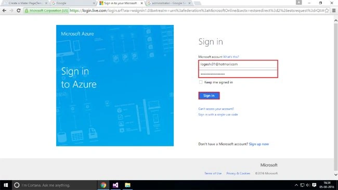Click Sign in with a single-use code
Screen dimensions: 338x190
pyautogui.click(x=218, y=115)
